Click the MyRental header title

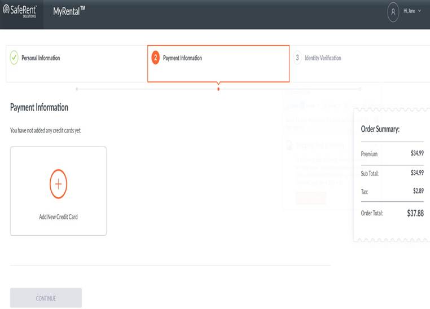[69, 11]
